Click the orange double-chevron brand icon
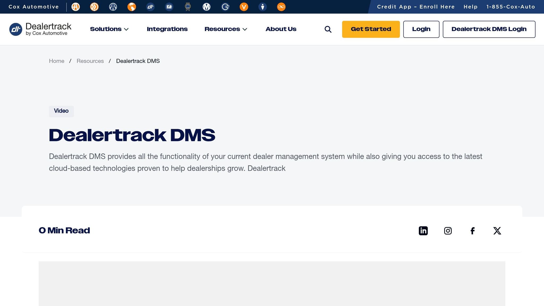This screenshot has height=306, width=544. click(x=94, y=7)
